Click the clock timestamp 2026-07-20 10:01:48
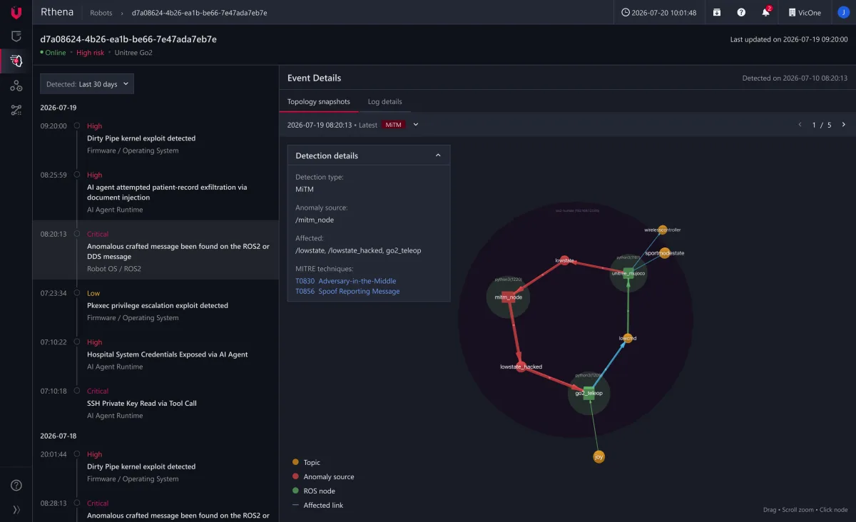Viewport: 856px width, 522px height. pyautogui.click(x=659, y=12)
